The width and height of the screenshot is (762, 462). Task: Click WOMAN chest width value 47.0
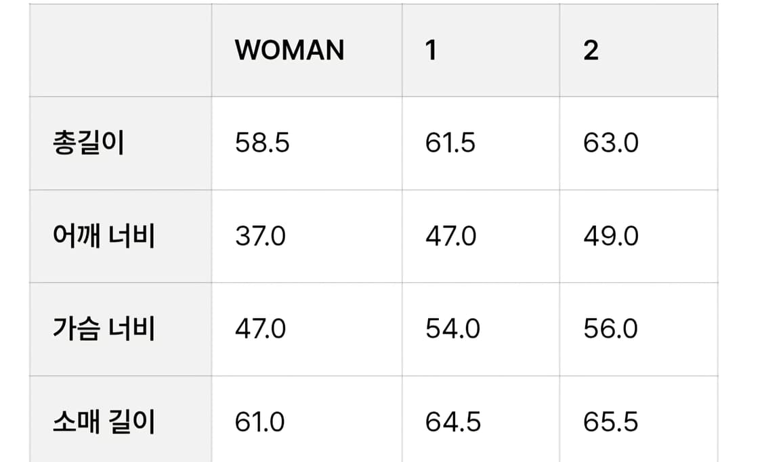coord(261,329)
